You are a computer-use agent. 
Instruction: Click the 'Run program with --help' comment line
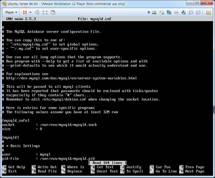[x=75, y=61]
